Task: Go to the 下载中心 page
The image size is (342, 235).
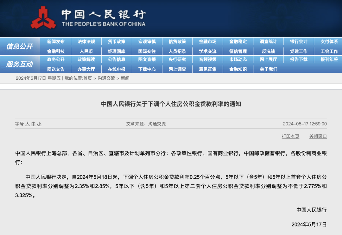Action: [147, 69]
